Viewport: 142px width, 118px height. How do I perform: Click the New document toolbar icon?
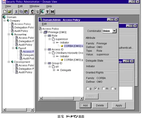coord(5,12)
